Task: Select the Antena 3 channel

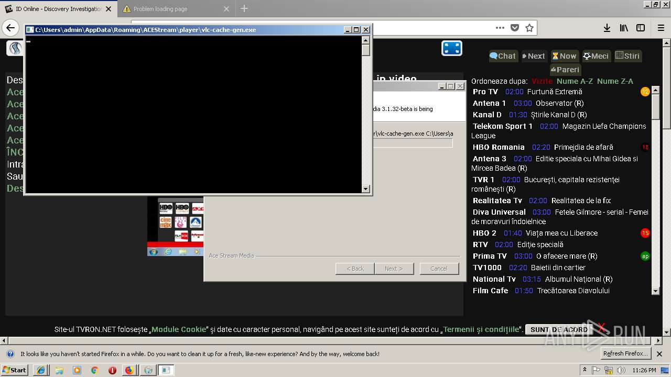Action: (490, 159)
